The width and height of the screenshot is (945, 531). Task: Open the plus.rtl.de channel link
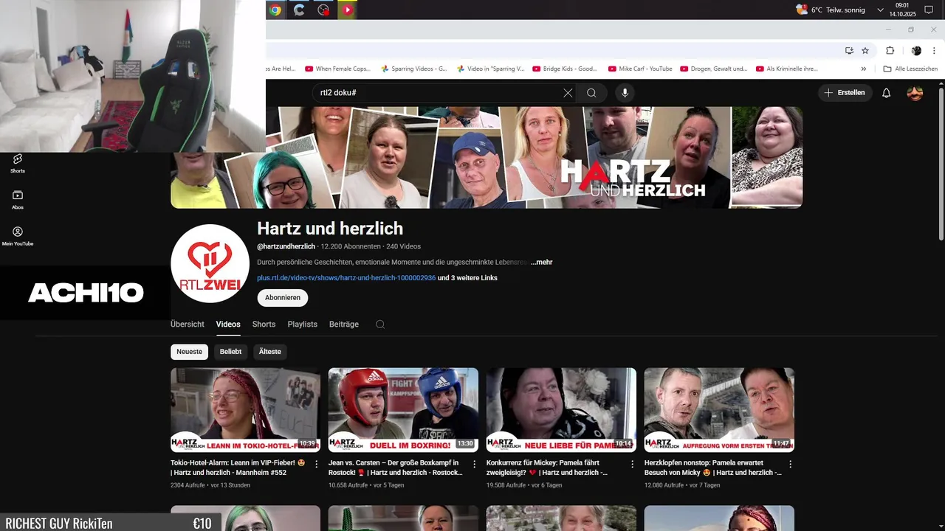[x=346, y=278]
